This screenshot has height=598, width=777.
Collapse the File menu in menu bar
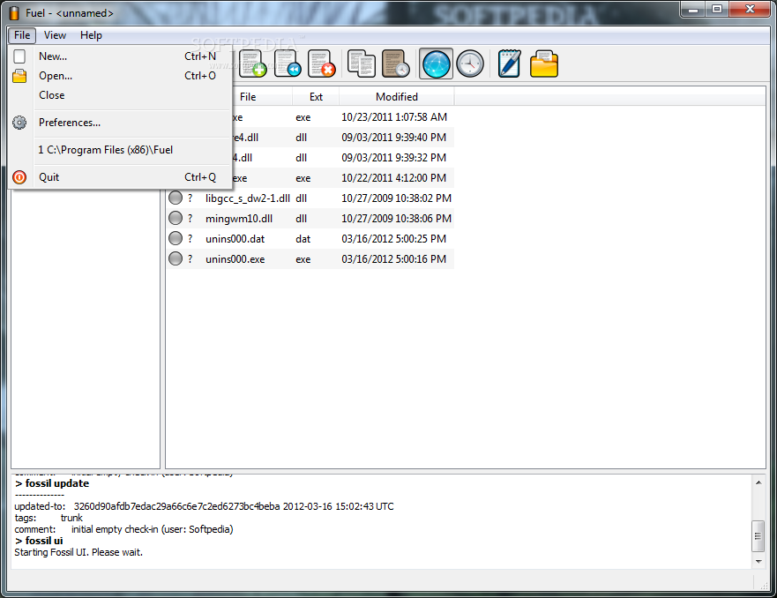tap(22, 35)
